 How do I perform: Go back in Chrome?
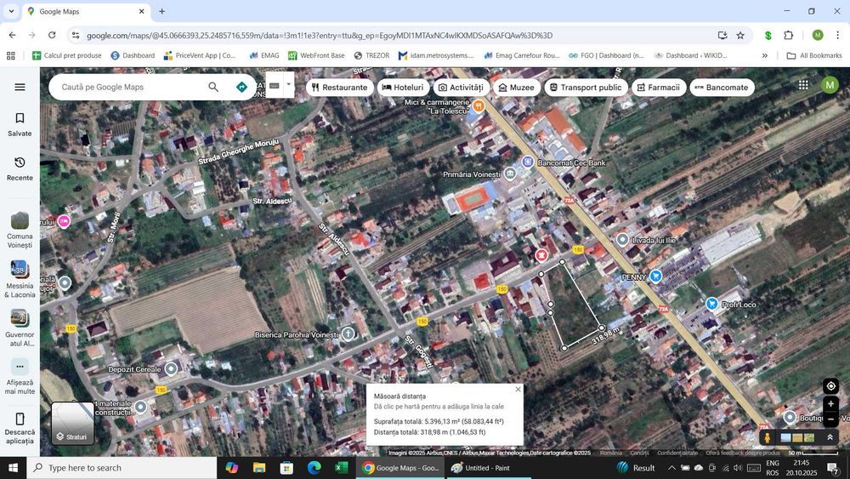click(x=12, y=35)
